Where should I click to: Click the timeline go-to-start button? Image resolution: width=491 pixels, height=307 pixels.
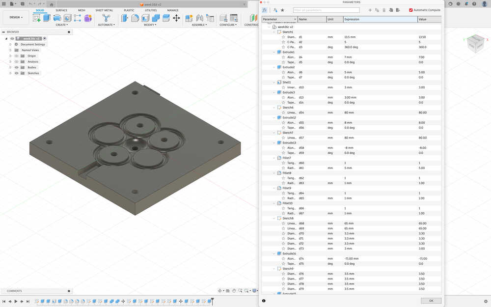4,302
